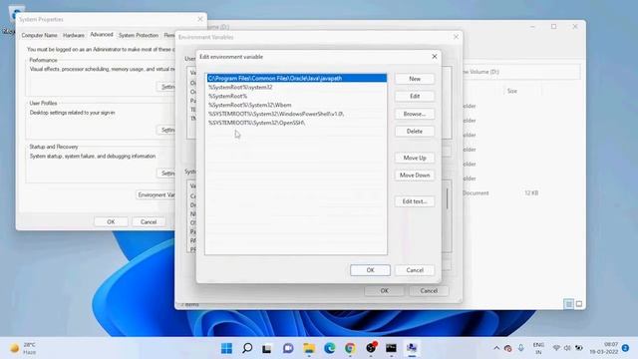Launch Google Chrome from the taskbar
The image size is (638, 359).
pyautogui.click(x=350, y=348)
